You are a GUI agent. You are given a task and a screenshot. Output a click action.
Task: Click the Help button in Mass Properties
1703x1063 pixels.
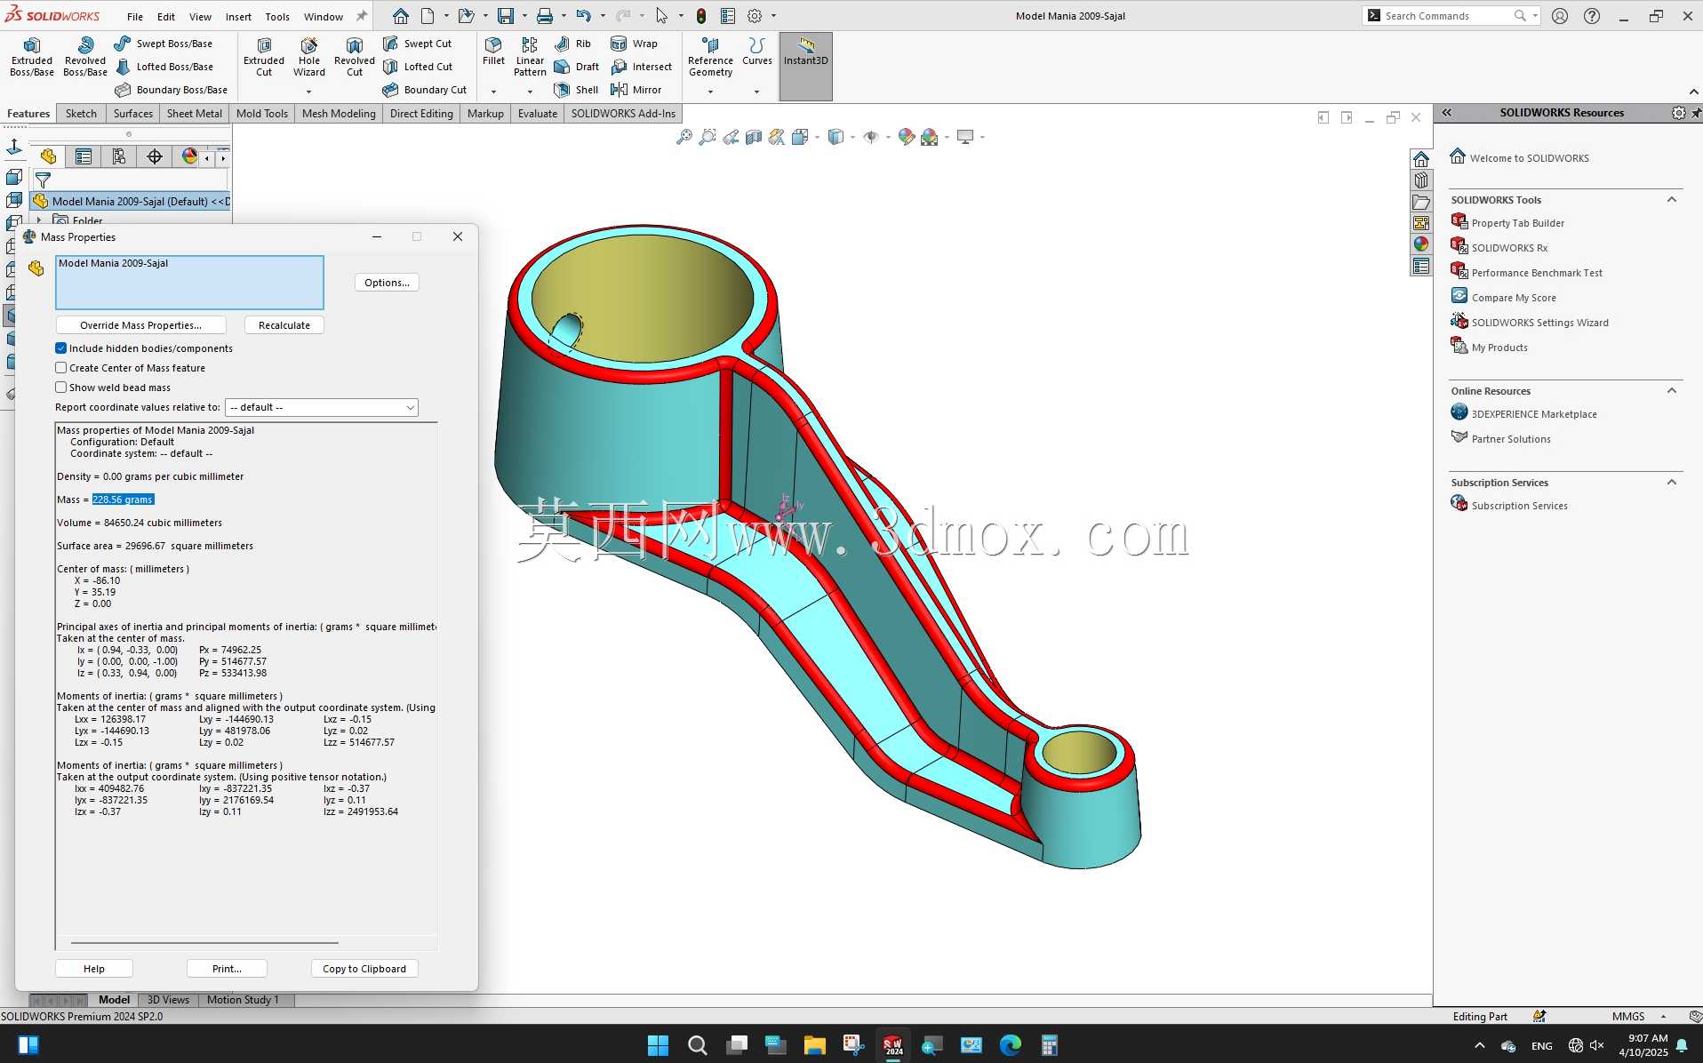(x=94, y=969)
